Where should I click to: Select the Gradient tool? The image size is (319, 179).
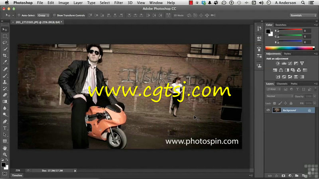tap(5, 101)
